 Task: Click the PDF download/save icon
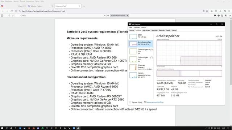226,16
